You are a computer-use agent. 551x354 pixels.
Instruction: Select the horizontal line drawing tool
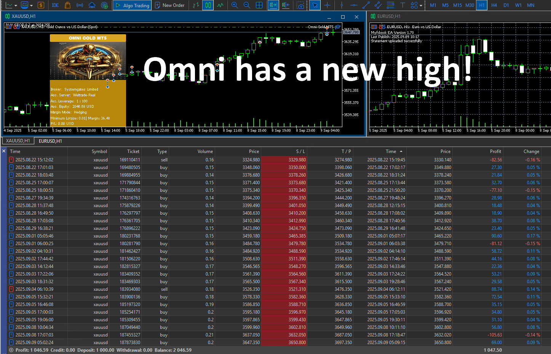(x=354, y=5)
